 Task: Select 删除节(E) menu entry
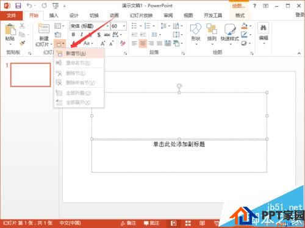coord(79,73)
